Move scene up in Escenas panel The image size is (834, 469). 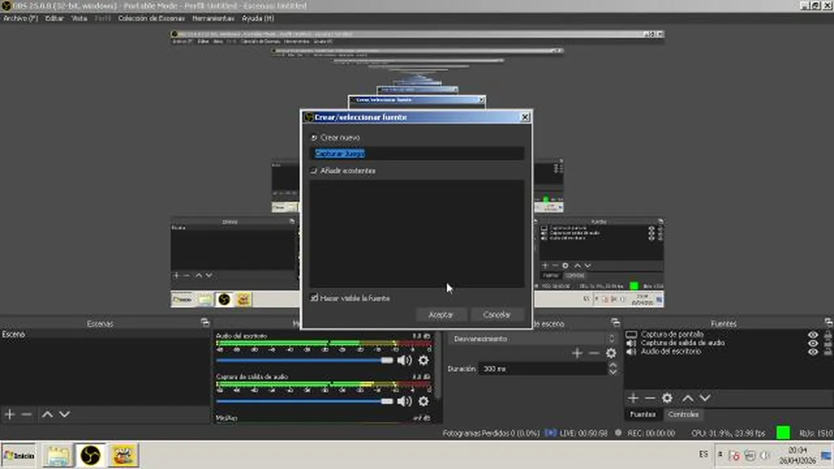click(47, 414)
